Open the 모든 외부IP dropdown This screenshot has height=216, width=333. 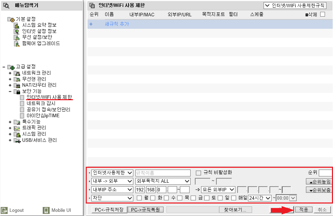[218, 190]
